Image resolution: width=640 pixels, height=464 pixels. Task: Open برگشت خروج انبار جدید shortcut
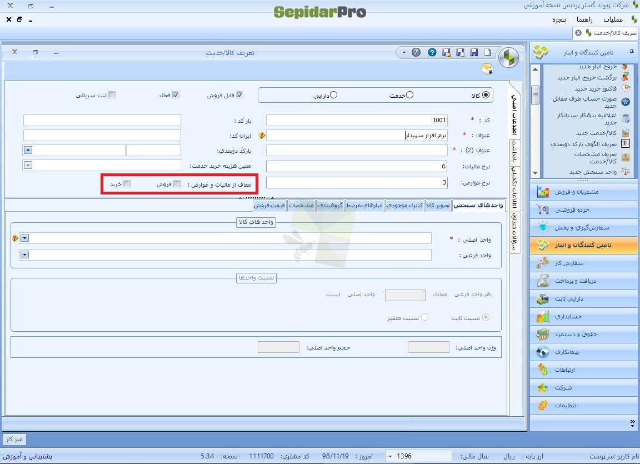pyautogui.click(x=587, y=77)
